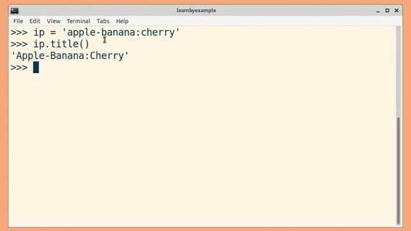Close the learnbyexample terminal window

click(397, 10)
